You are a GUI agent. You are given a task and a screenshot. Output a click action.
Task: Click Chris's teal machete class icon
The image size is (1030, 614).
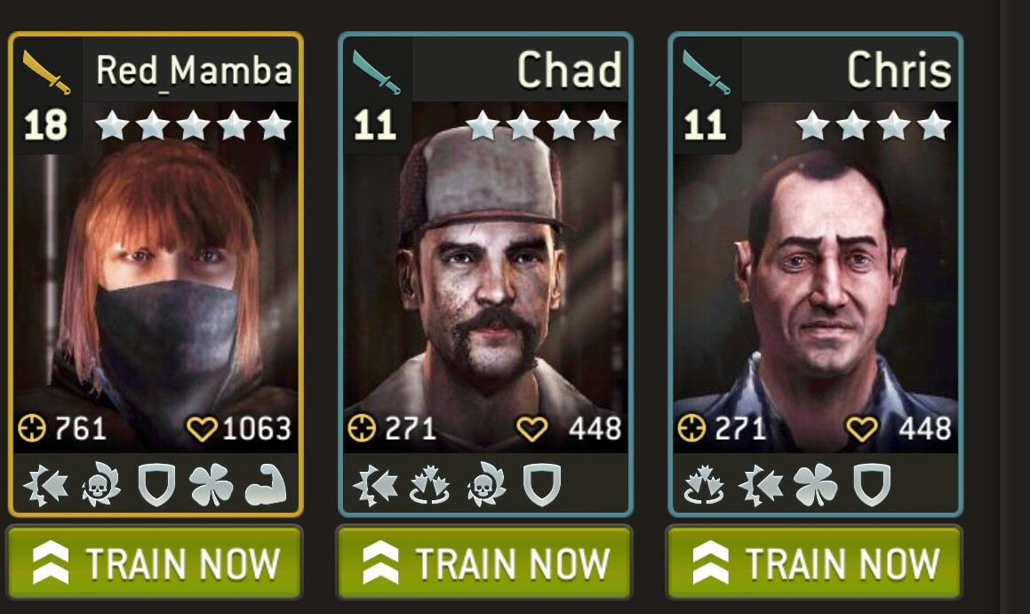pyautogui.click(x=706, y=72)
